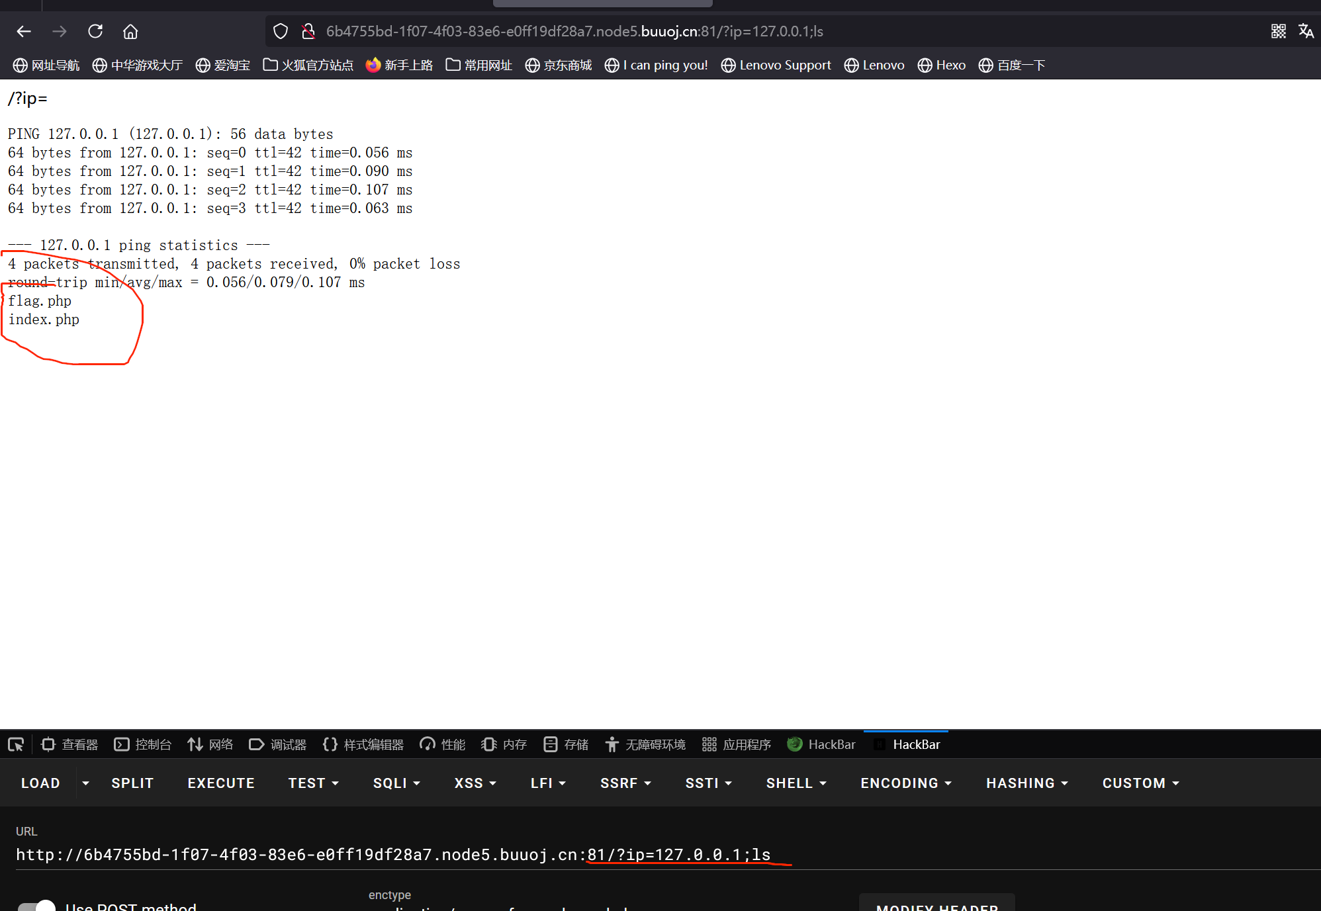Switch to the 控制台 console tab
This screenshot has width=1321, height=911.
pos(143,744)
